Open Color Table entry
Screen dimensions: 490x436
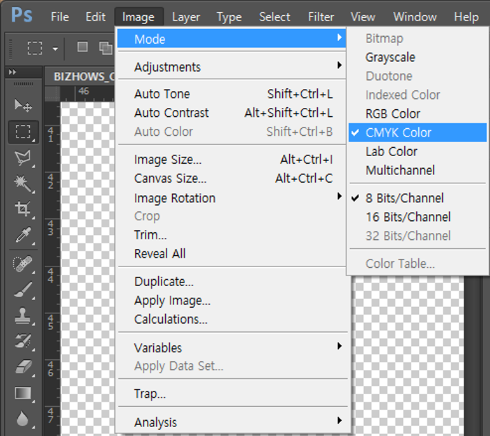click(418, 264)
